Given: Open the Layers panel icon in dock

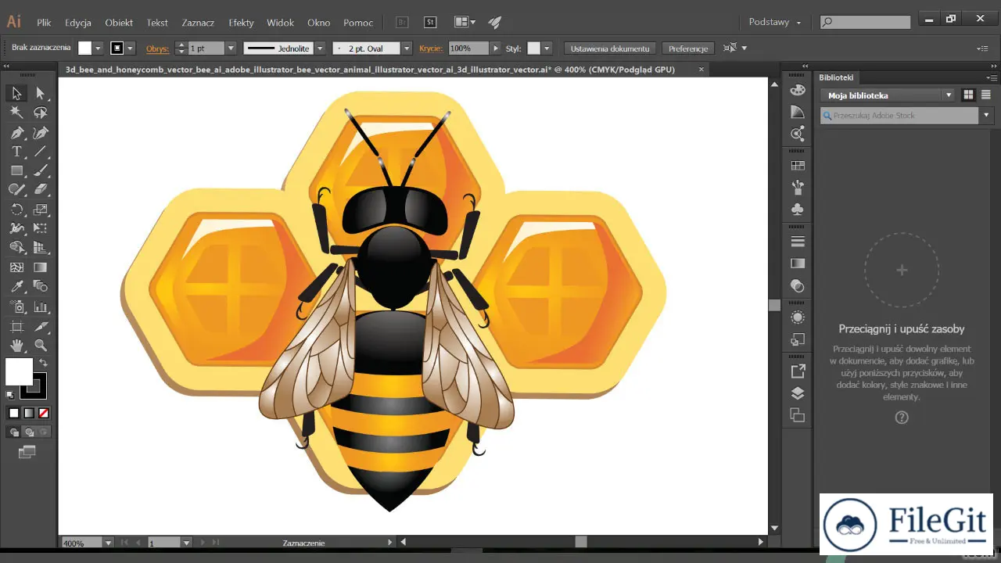Looking at the screenshot, I should [798, 393].
